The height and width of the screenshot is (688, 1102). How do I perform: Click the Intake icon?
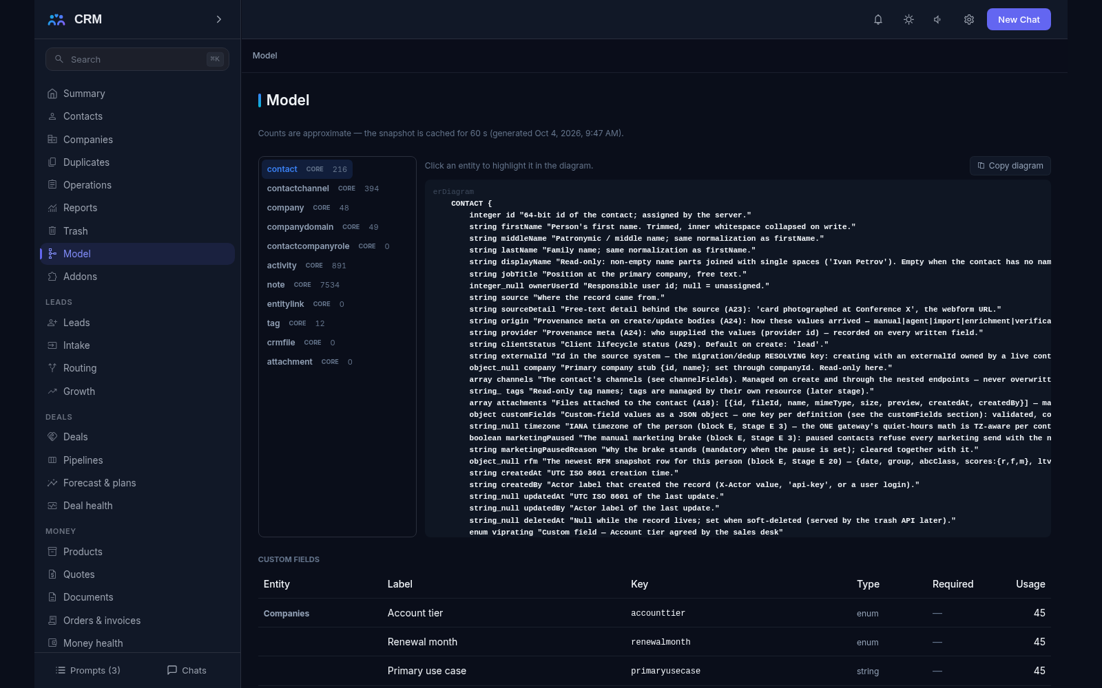pos(52,345)
